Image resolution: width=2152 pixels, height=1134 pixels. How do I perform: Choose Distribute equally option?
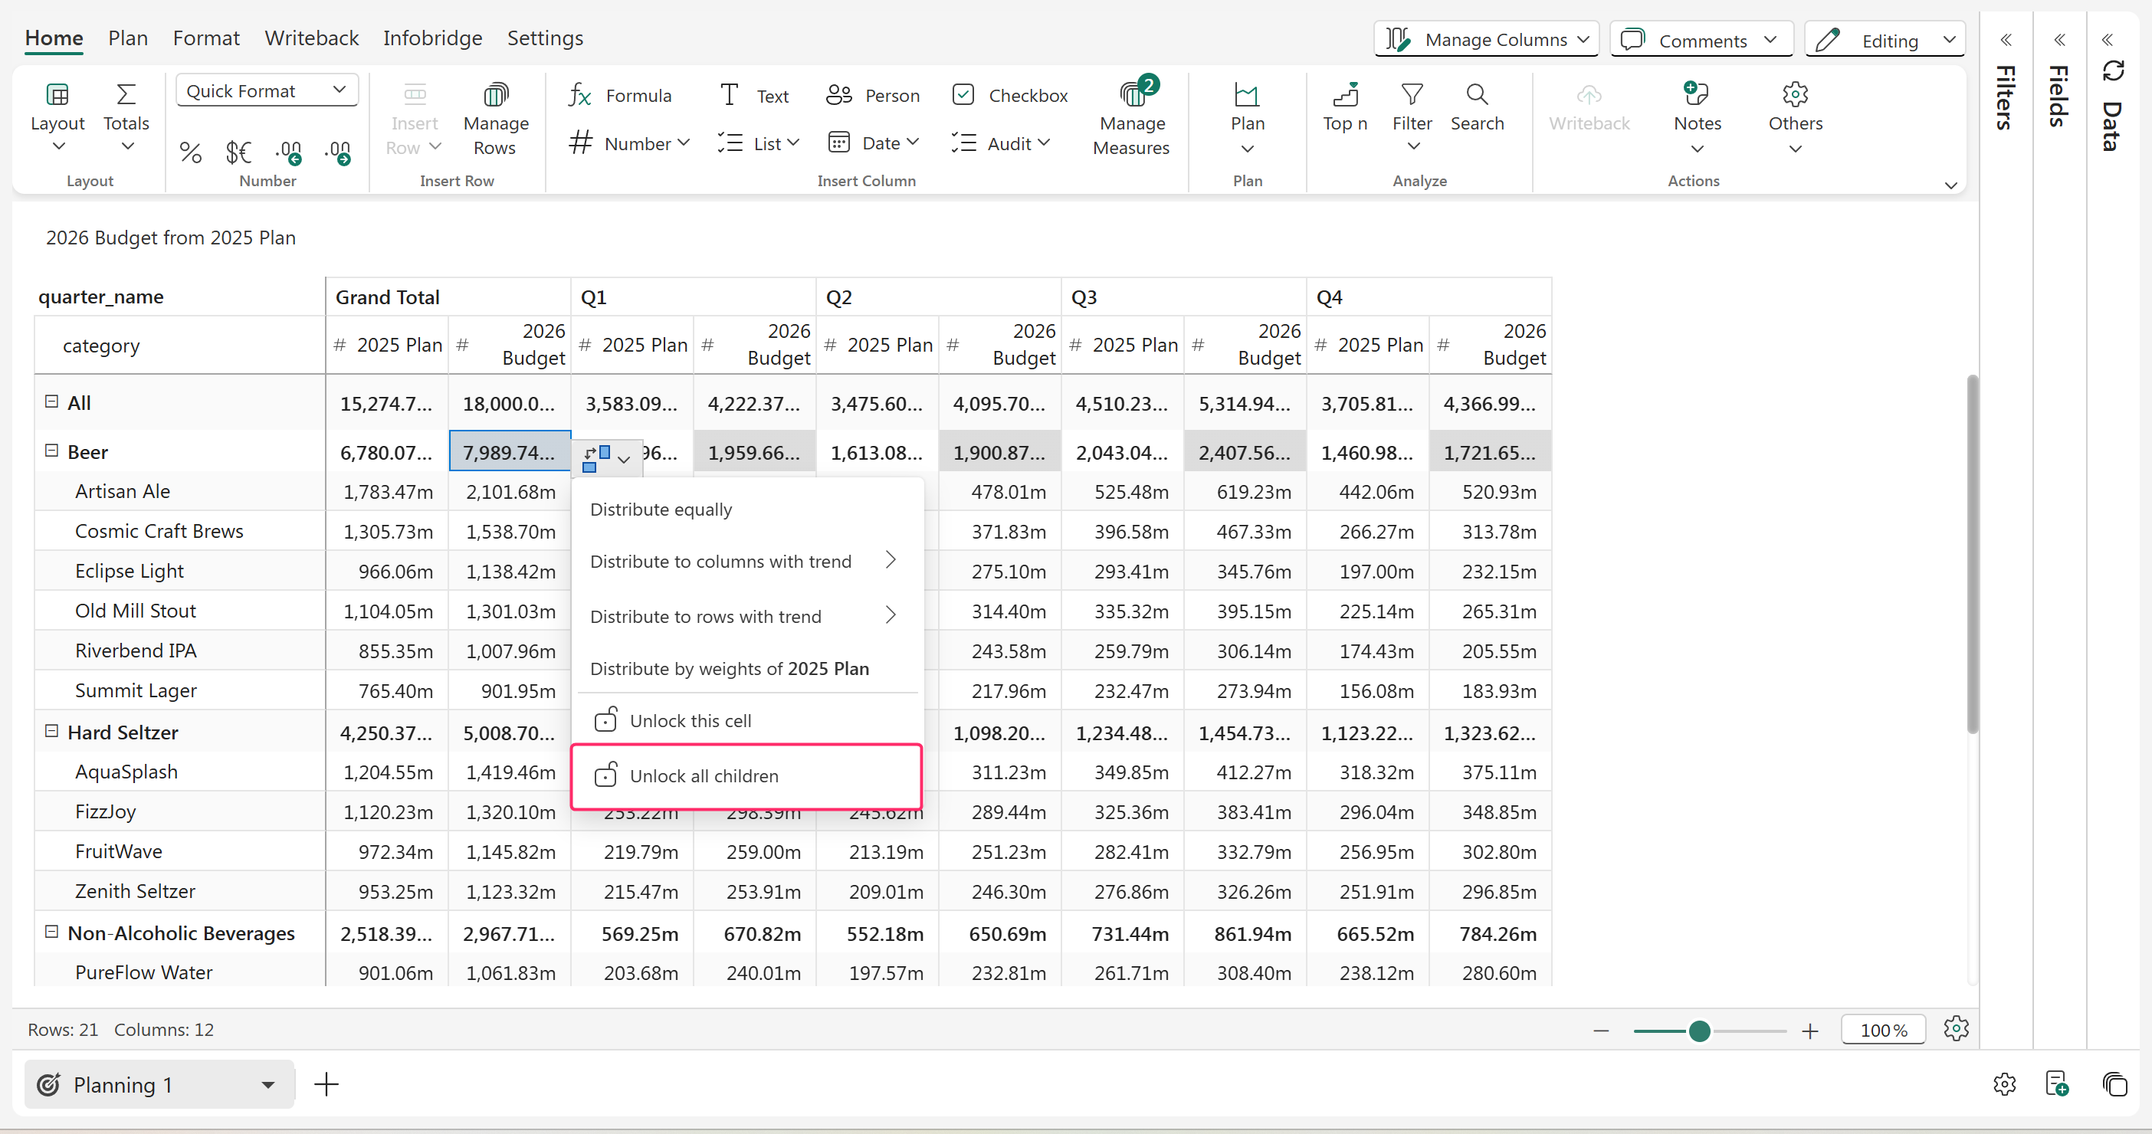tap(661, 510)
